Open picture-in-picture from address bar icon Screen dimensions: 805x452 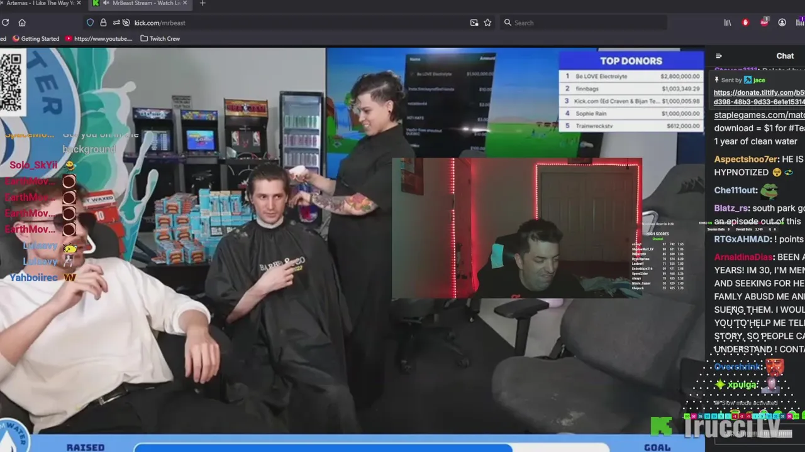tap(474, 23)
